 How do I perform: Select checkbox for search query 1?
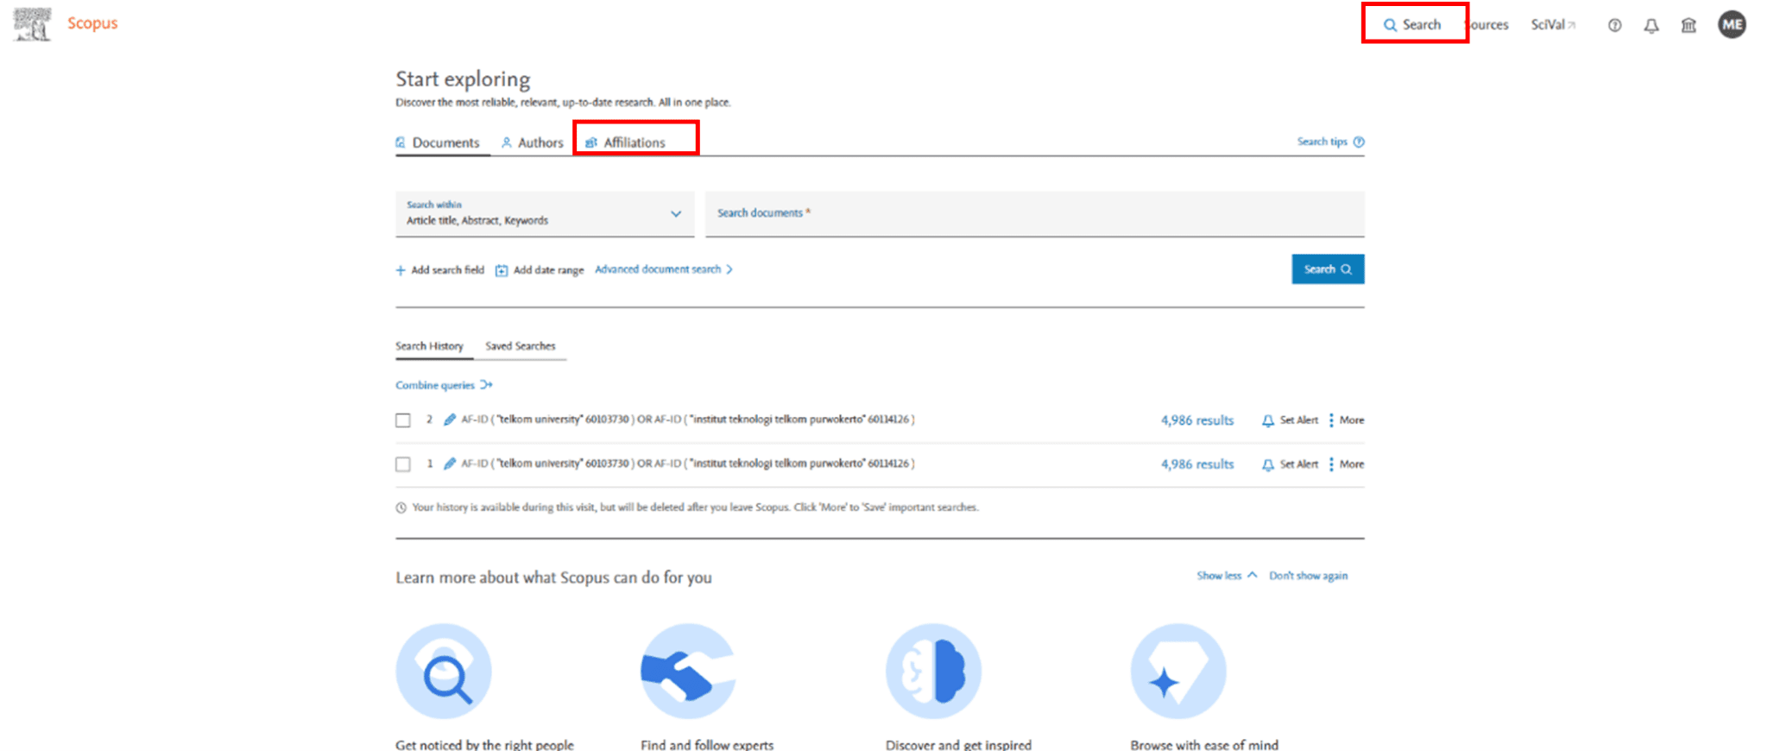[x=403, y=464]
